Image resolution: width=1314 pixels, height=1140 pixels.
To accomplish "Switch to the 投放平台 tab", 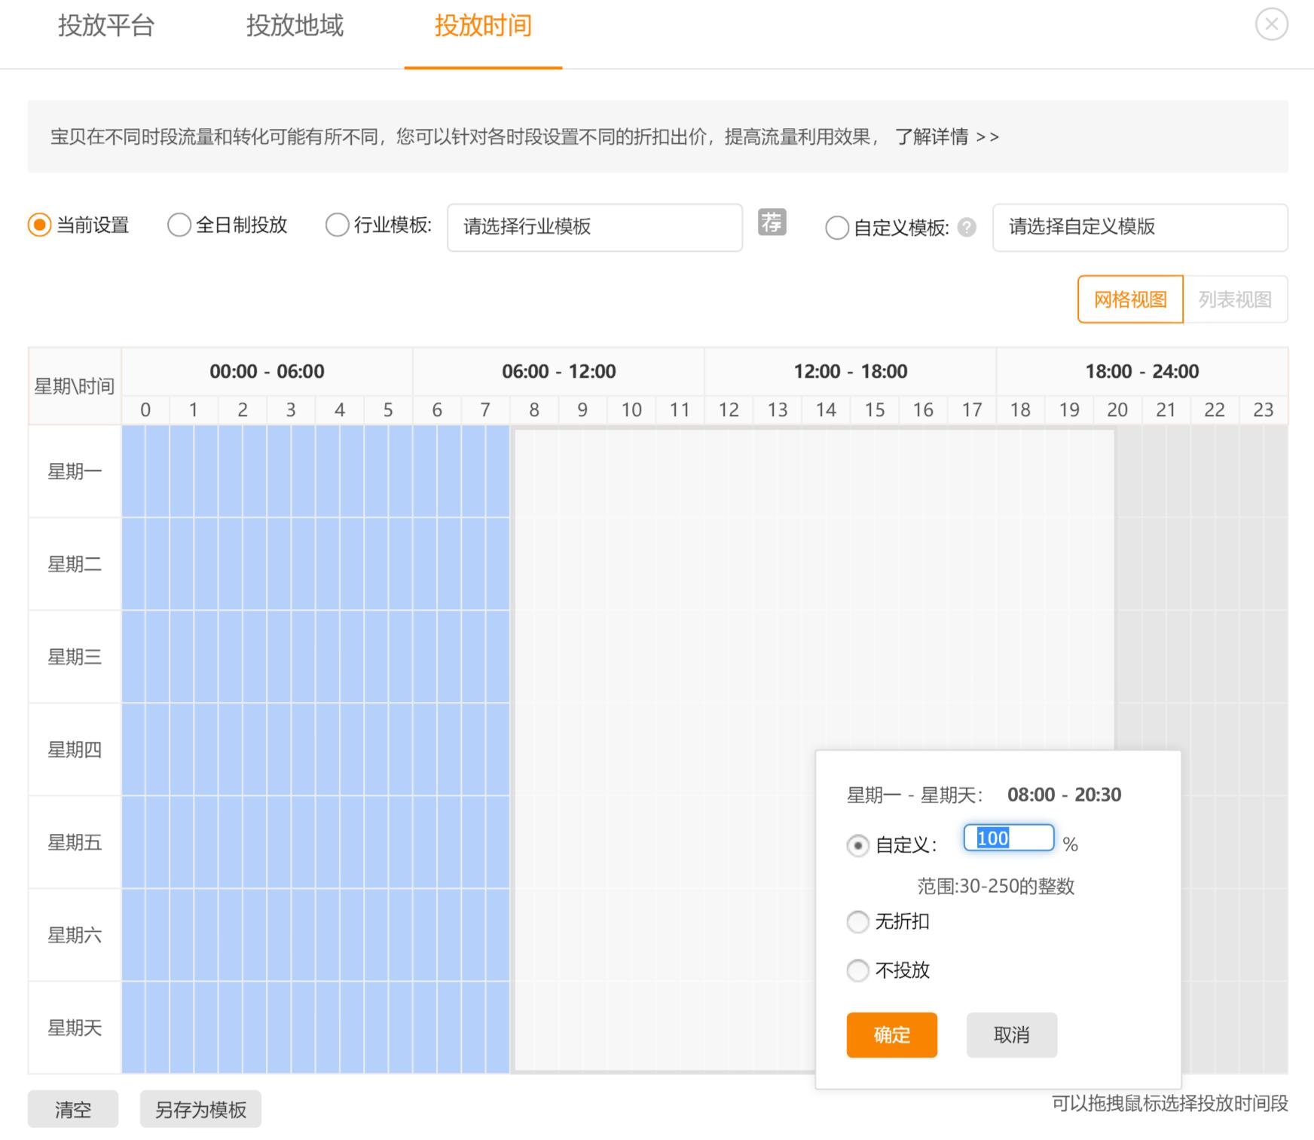I will 105,26.
